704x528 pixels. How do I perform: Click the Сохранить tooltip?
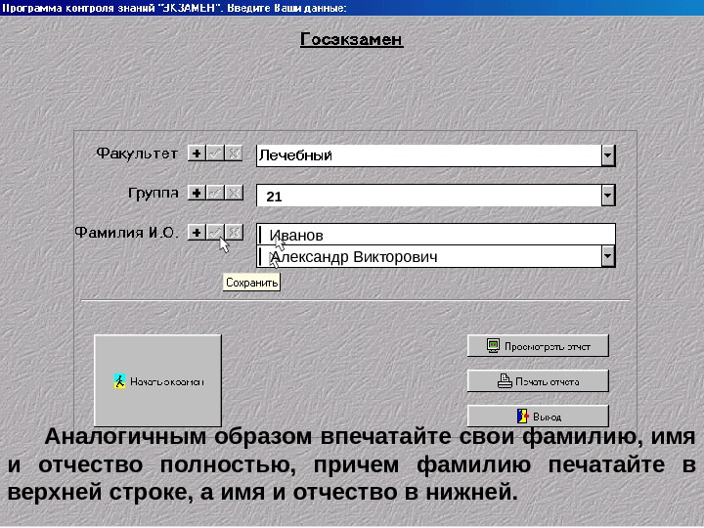pos(251,283)
